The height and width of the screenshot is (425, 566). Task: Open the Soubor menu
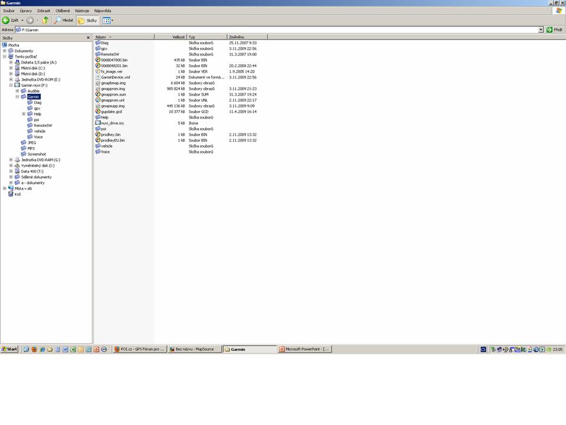pyautogui.click(x=9, y=11)
